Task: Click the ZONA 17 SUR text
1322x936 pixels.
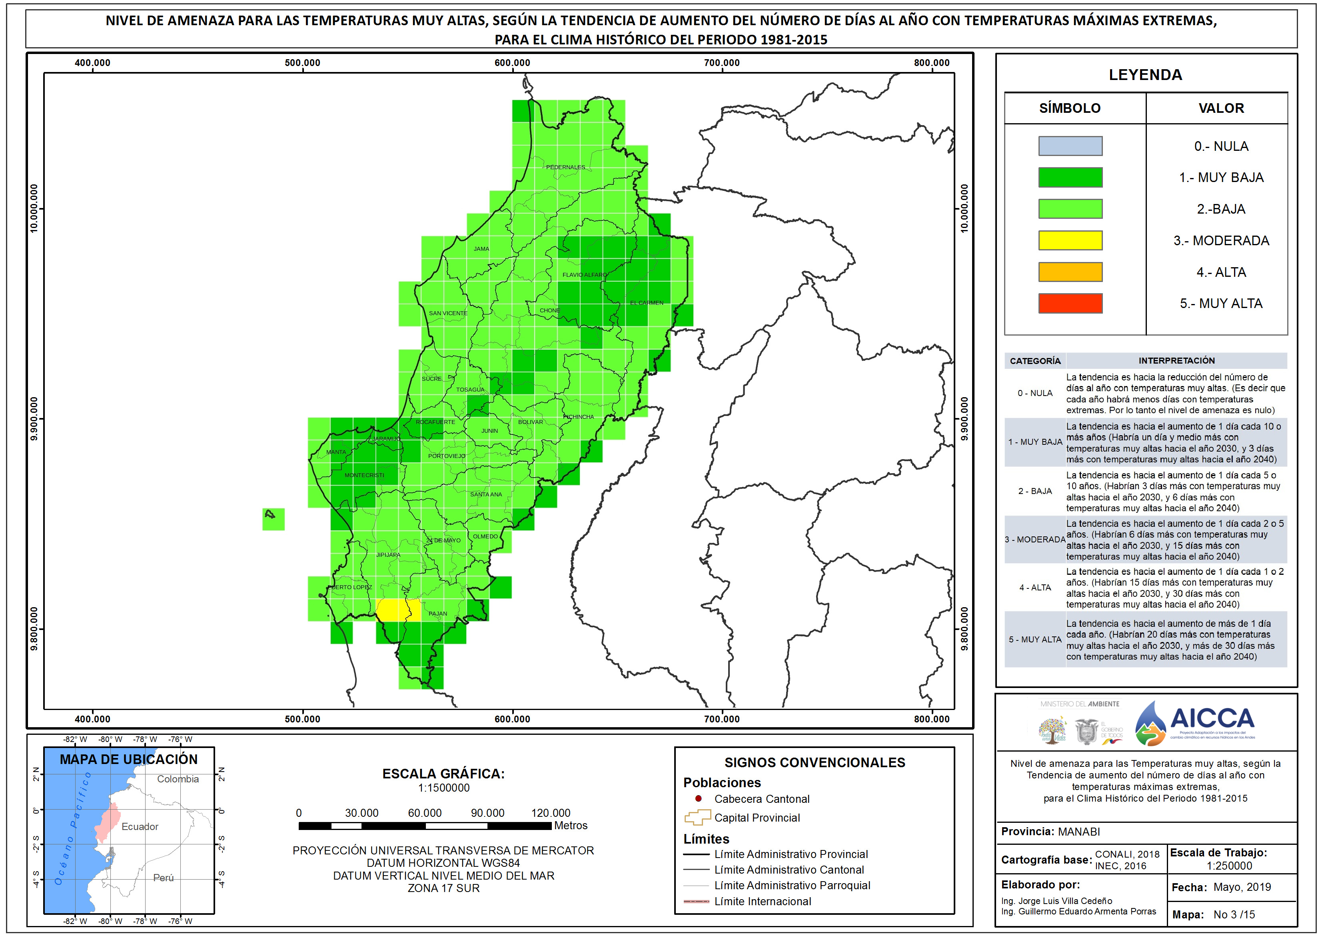Action: click(443, 888)
